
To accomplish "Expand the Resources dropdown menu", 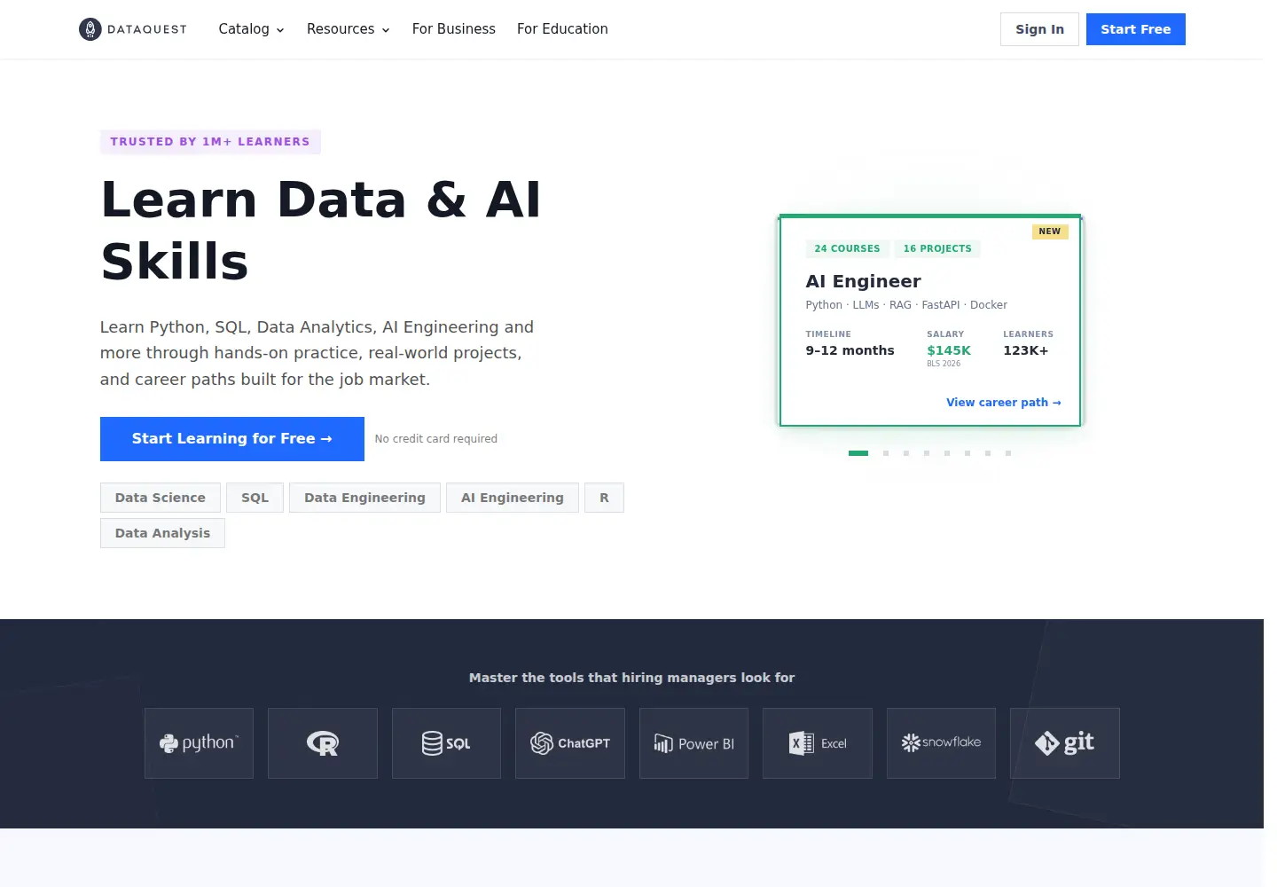I will [x=348, y=29].
